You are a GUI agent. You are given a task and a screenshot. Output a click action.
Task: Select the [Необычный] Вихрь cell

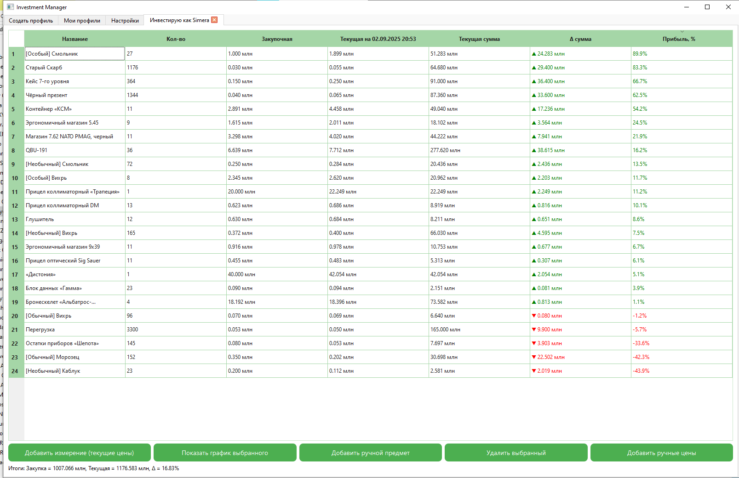tap(75, 233)
